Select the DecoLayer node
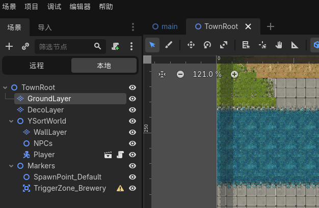The height and width of the screenshot is (208, 319). coord(45,110)
